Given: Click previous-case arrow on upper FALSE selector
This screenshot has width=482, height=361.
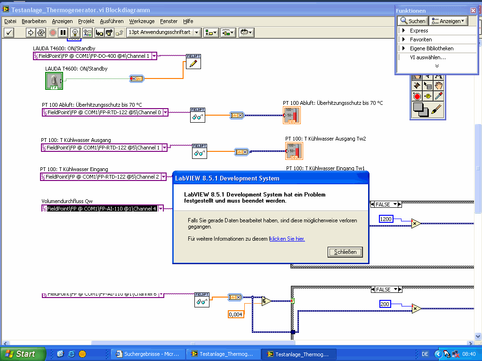Looking at the screenshot, I should 373,204.
